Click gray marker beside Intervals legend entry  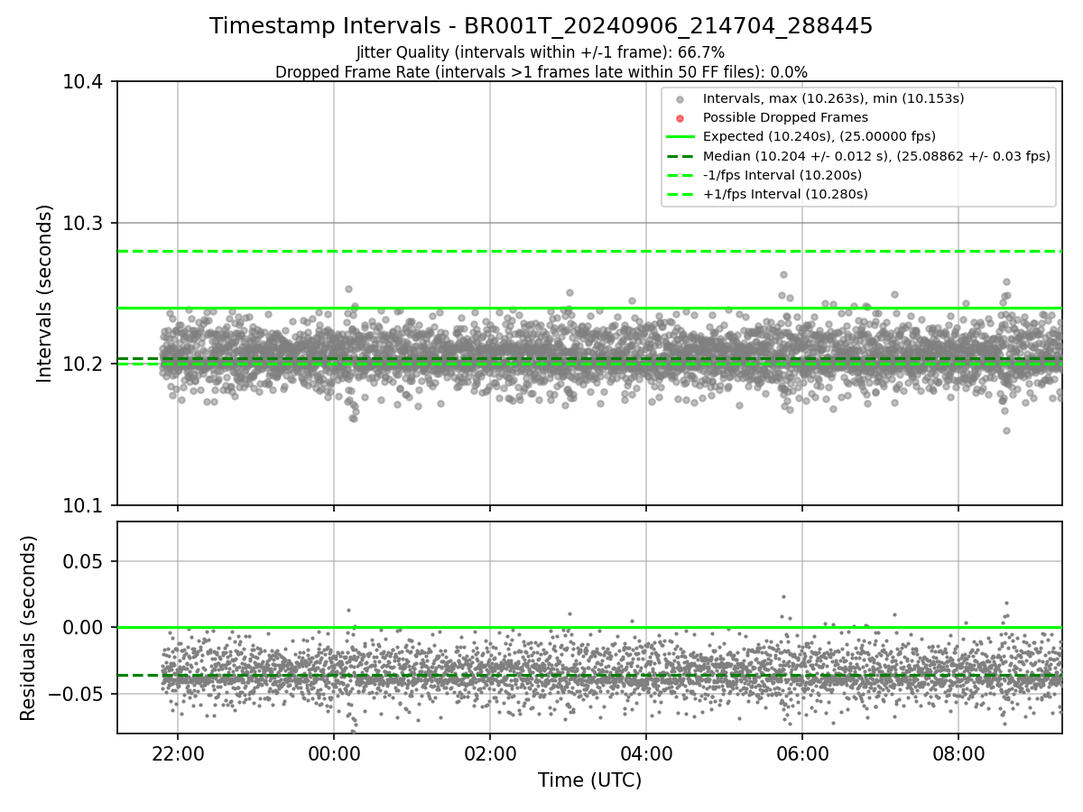[x=680, y=99]
